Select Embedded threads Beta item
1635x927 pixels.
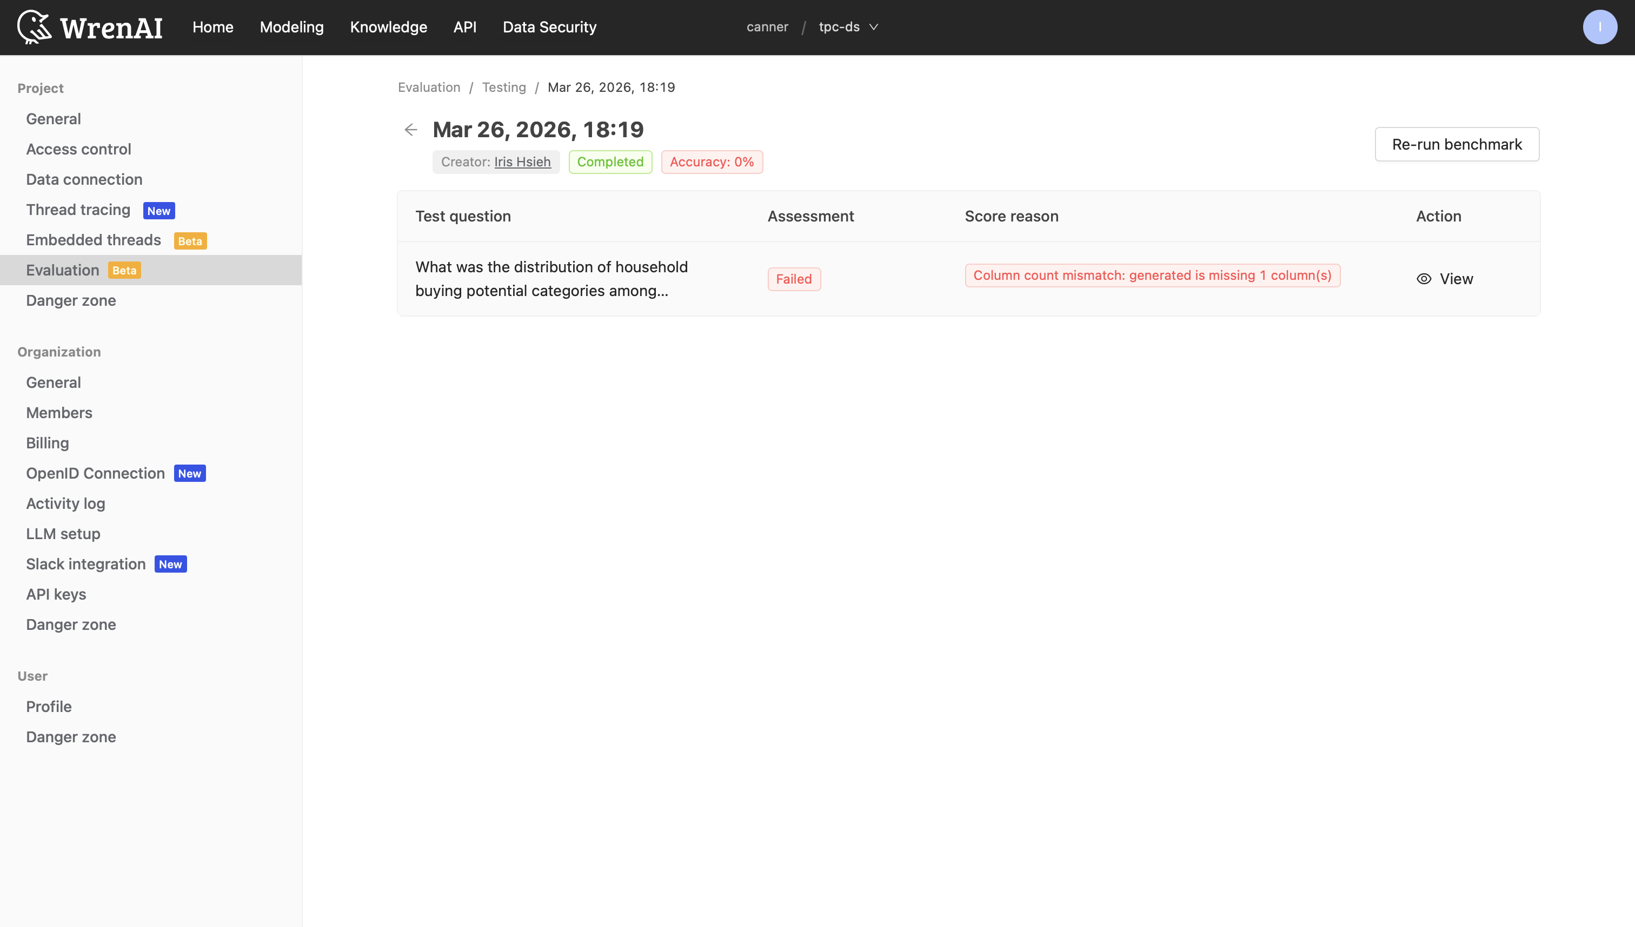(x=93, y=240)
